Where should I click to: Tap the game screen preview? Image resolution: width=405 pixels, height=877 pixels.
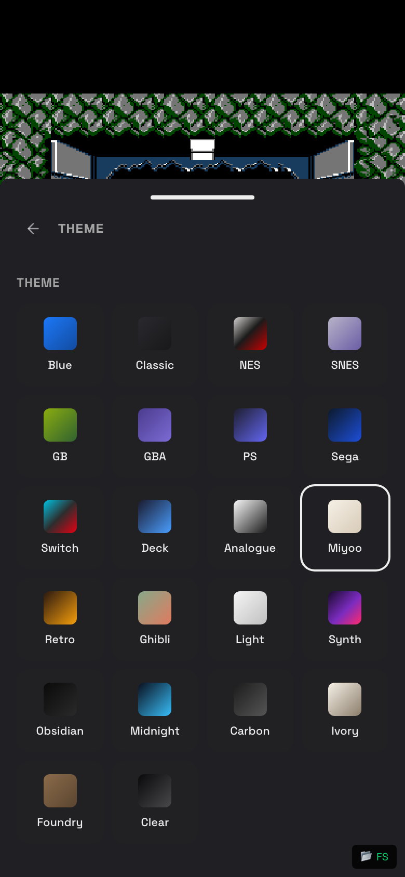(x=203, y=136)
